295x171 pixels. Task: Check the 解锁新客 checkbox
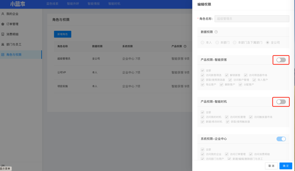point(227,75)
